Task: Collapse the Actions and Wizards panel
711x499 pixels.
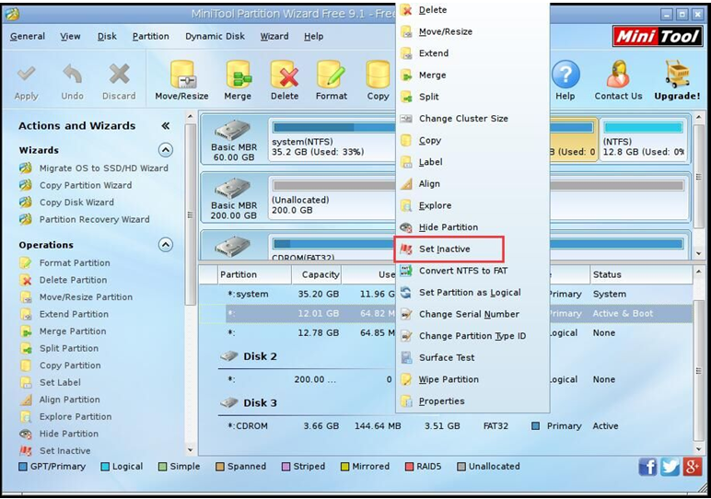Action: click(x=166, y=125)
